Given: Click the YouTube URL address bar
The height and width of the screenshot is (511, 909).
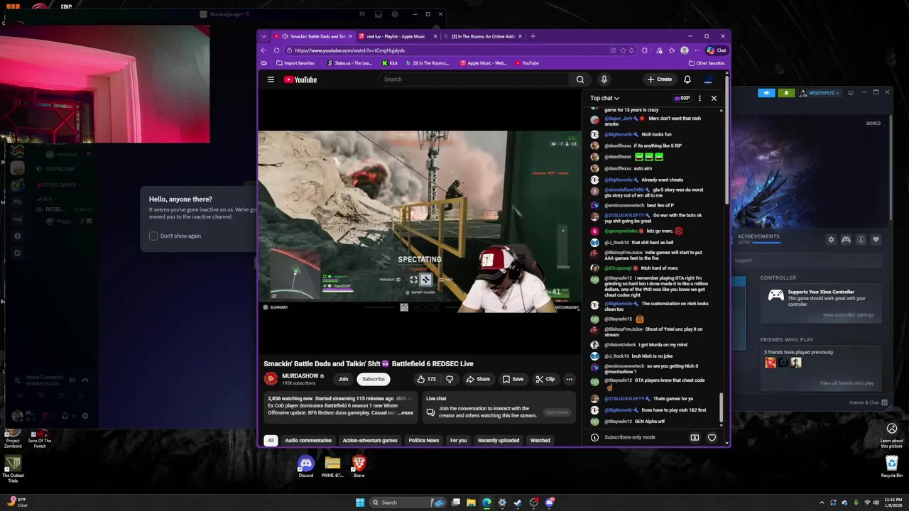Looking at the screenshot, I should point(447,50).
